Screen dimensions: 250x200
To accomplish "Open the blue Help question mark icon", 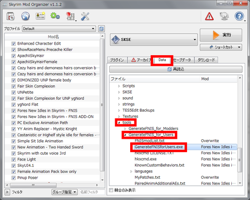I will [239, 16].
